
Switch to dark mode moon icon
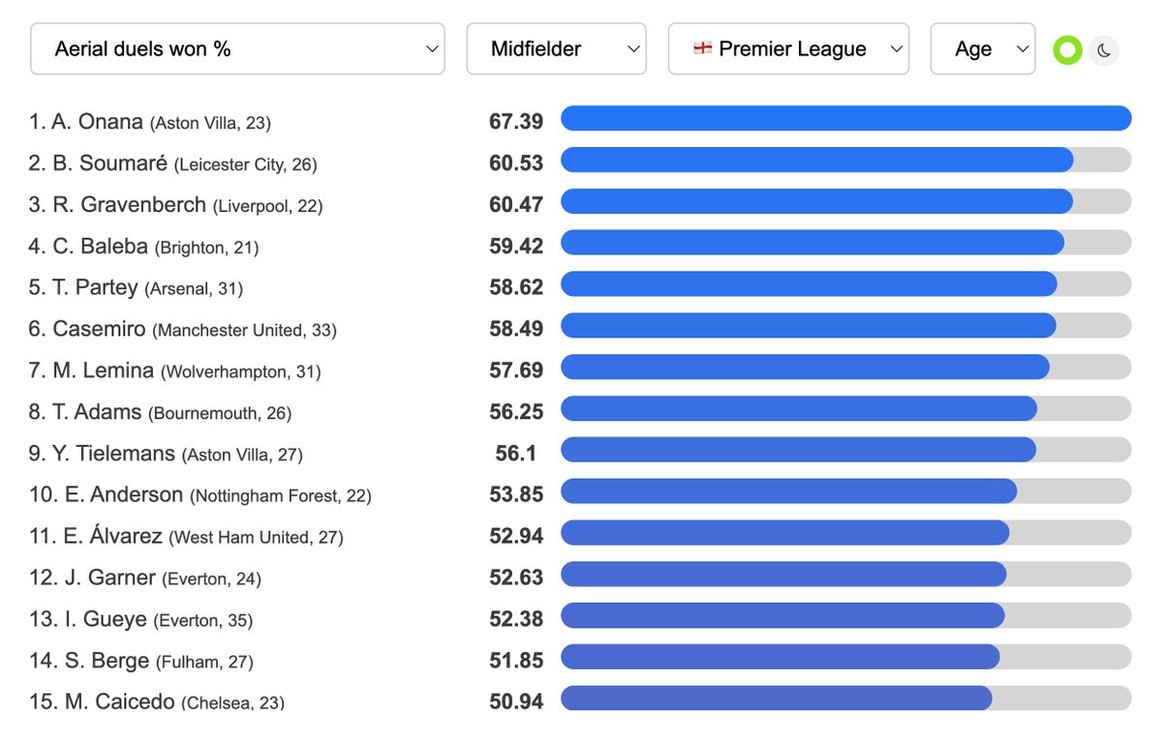(1104, 50)
